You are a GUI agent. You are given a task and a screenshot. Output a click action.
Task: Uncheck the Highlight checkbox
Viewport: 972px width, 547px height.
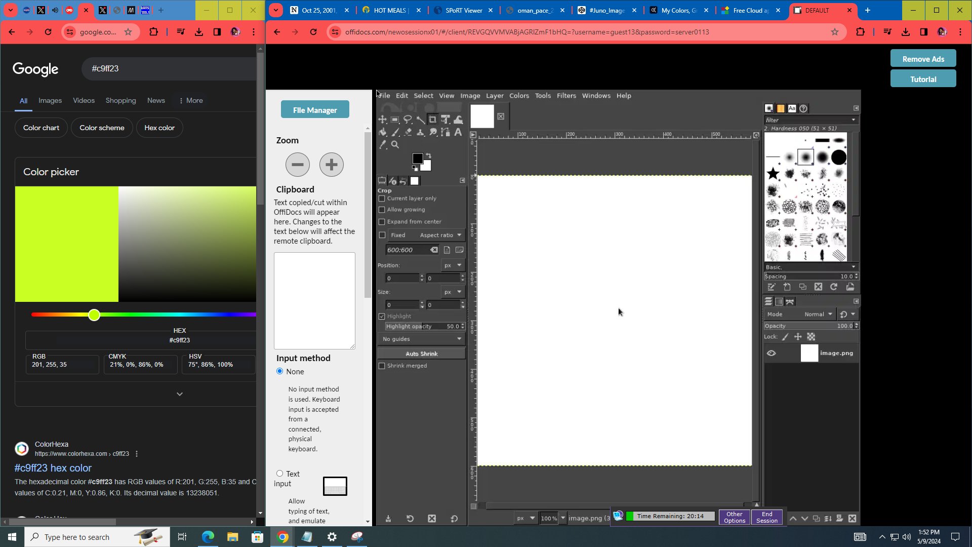(x=382, y=317)
